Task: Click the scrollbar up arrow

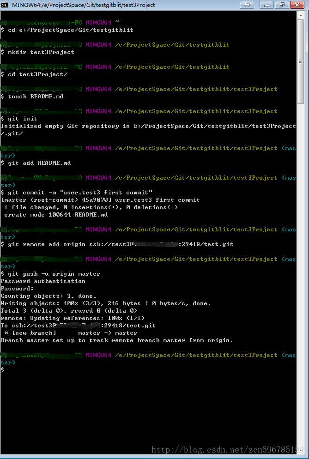Action: [x=301, y=15]
